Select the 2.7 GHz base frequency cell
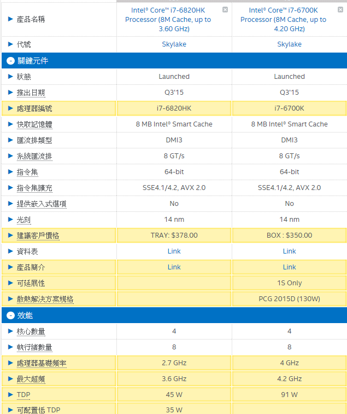 click(174, 363)
